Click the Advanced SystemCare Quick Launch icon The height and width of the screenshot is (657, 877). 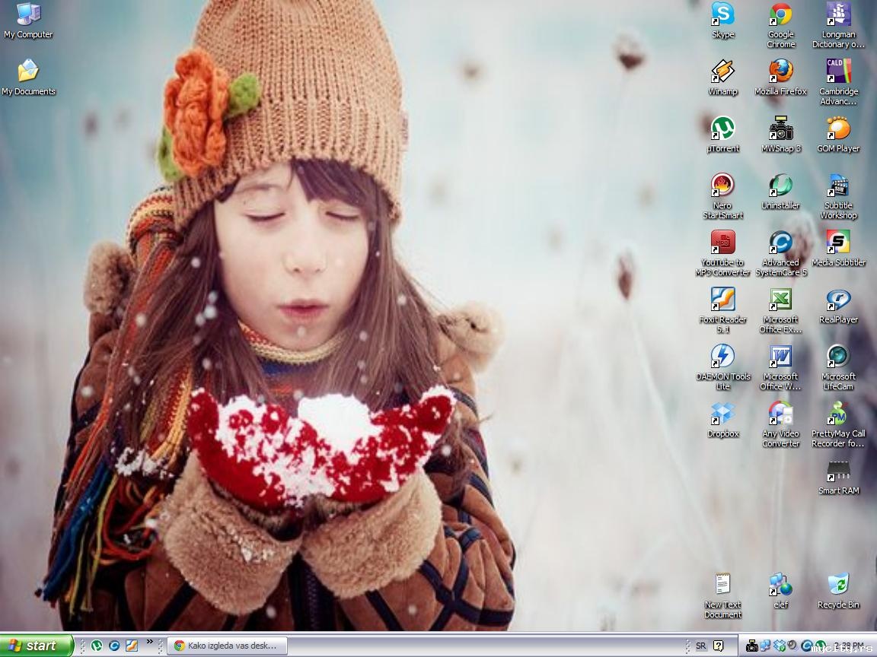(114, 646)
